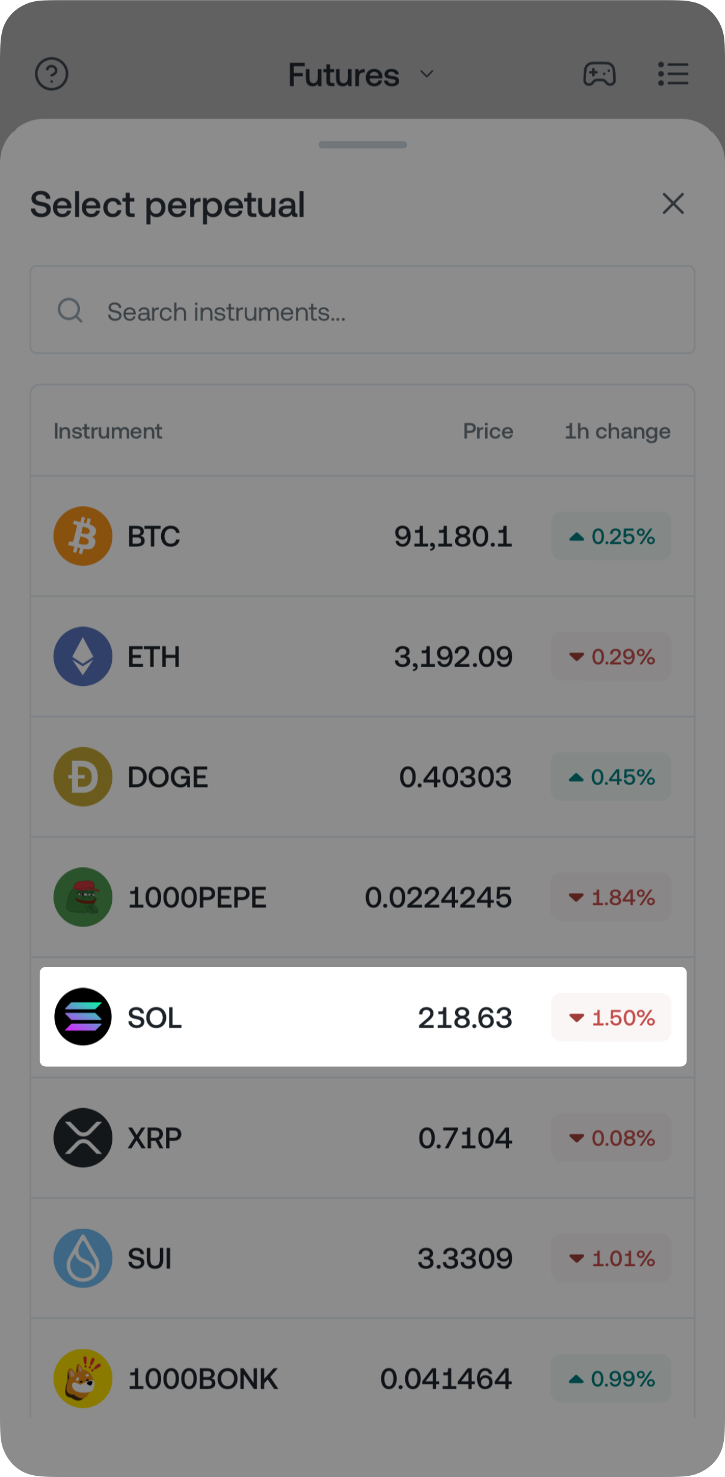Tap the XRP coin icon
Viewport: 725px width, 1477px height.
[x=83, y=1138]
